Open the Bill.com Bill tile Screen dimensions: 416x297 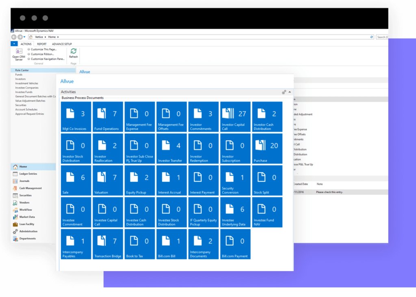(171, 244)
